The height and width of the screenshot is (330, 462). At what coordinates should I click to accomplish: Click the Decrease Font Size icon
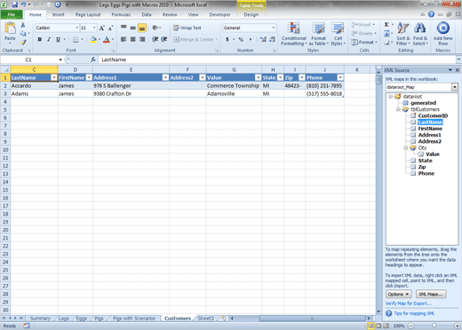110,28
